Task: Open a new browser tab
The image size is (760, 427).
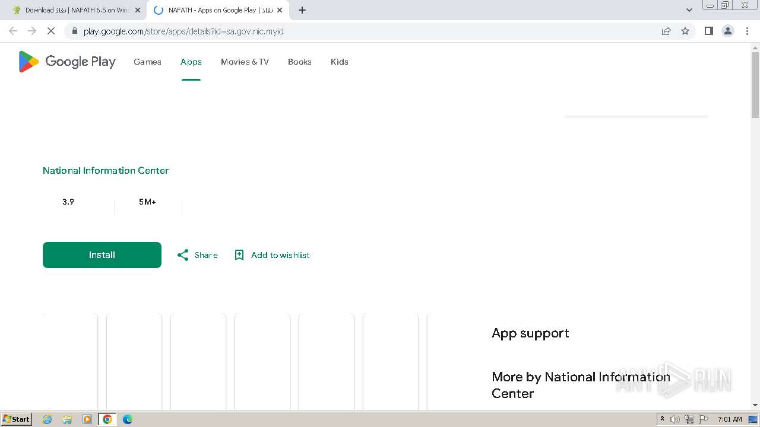Action: 302,10
